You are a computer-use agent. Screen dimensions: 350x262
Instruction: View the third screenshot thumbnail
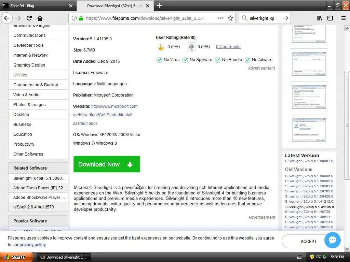pos(309,96)
